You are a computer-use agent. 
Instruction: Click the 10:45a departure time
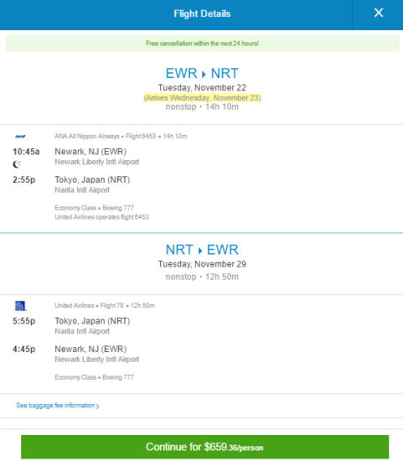[26, 152]
